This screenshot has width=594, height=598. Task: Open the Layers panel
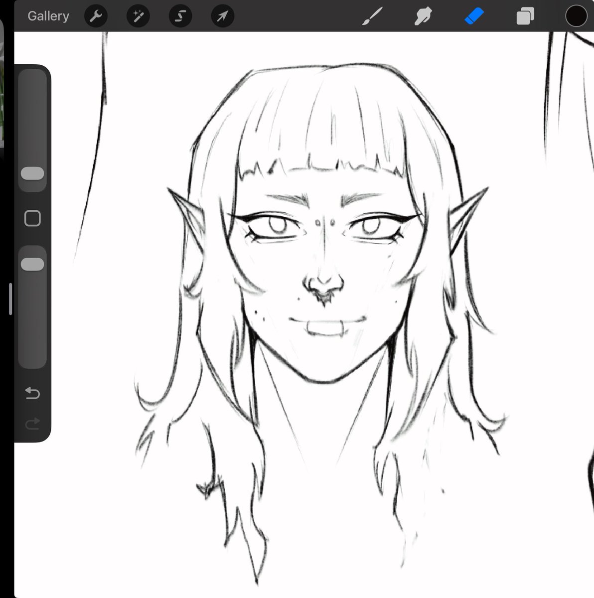click(525, 16)
